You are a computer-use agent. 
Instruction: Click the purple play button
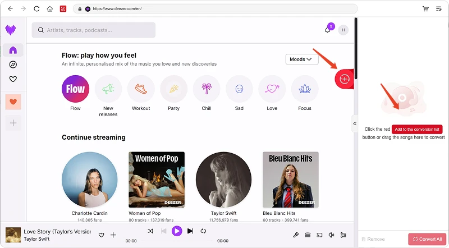tap(177, 231)
